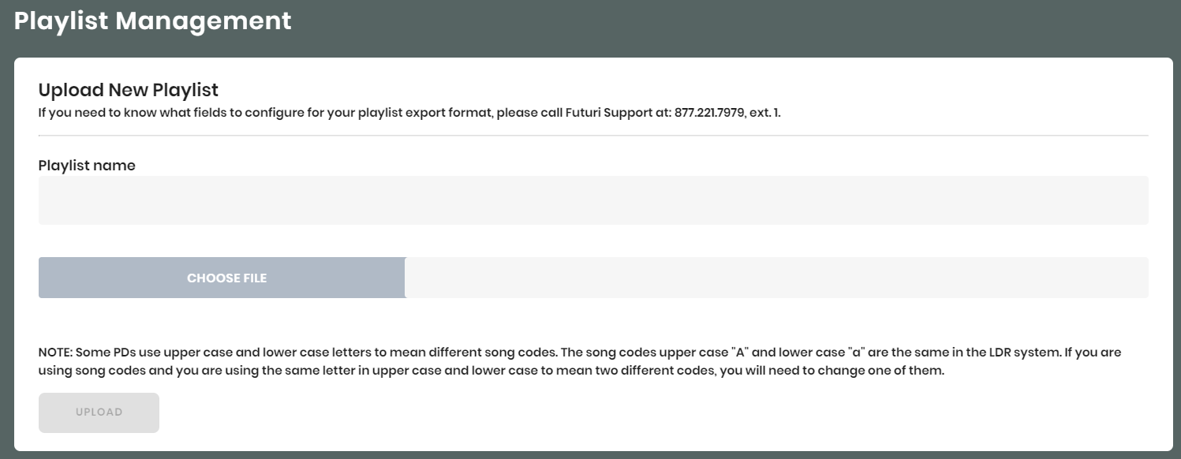Image resolution: width=1181 pixels, height=459 pixels.
Task: Click the phrase "playlist export format"
Action: tap(425, 112)
